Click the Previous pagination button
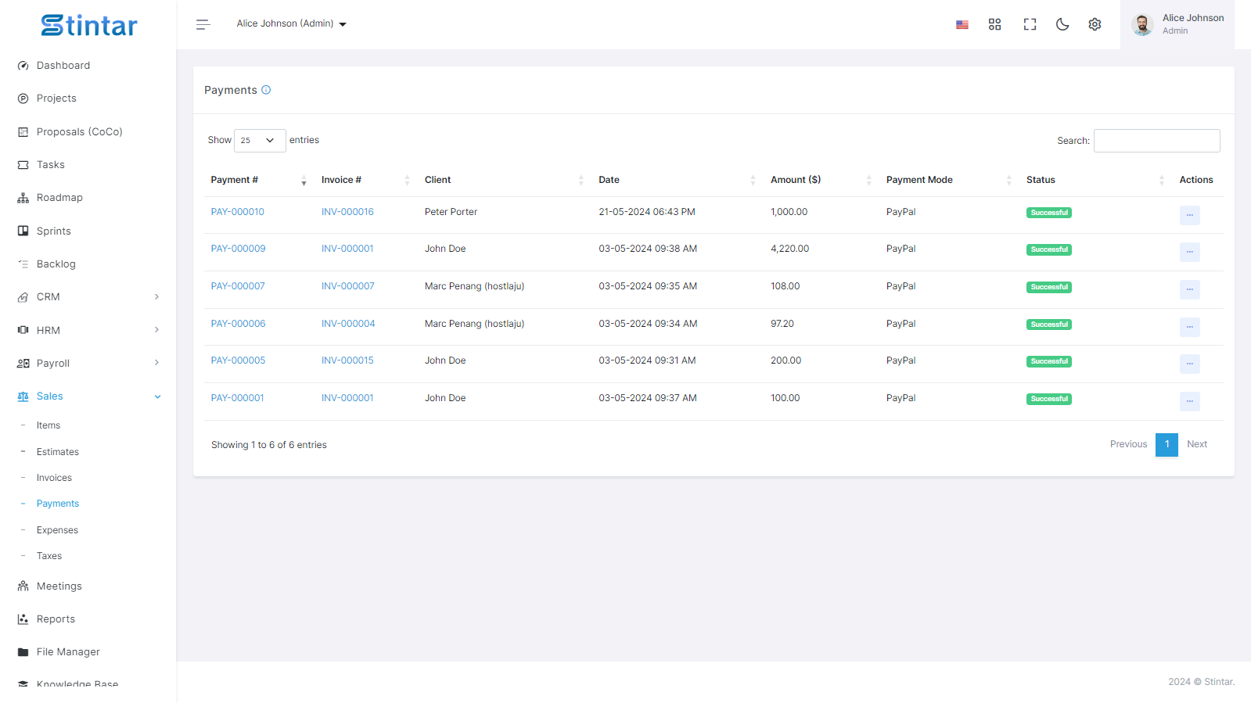 [1128, 444]
